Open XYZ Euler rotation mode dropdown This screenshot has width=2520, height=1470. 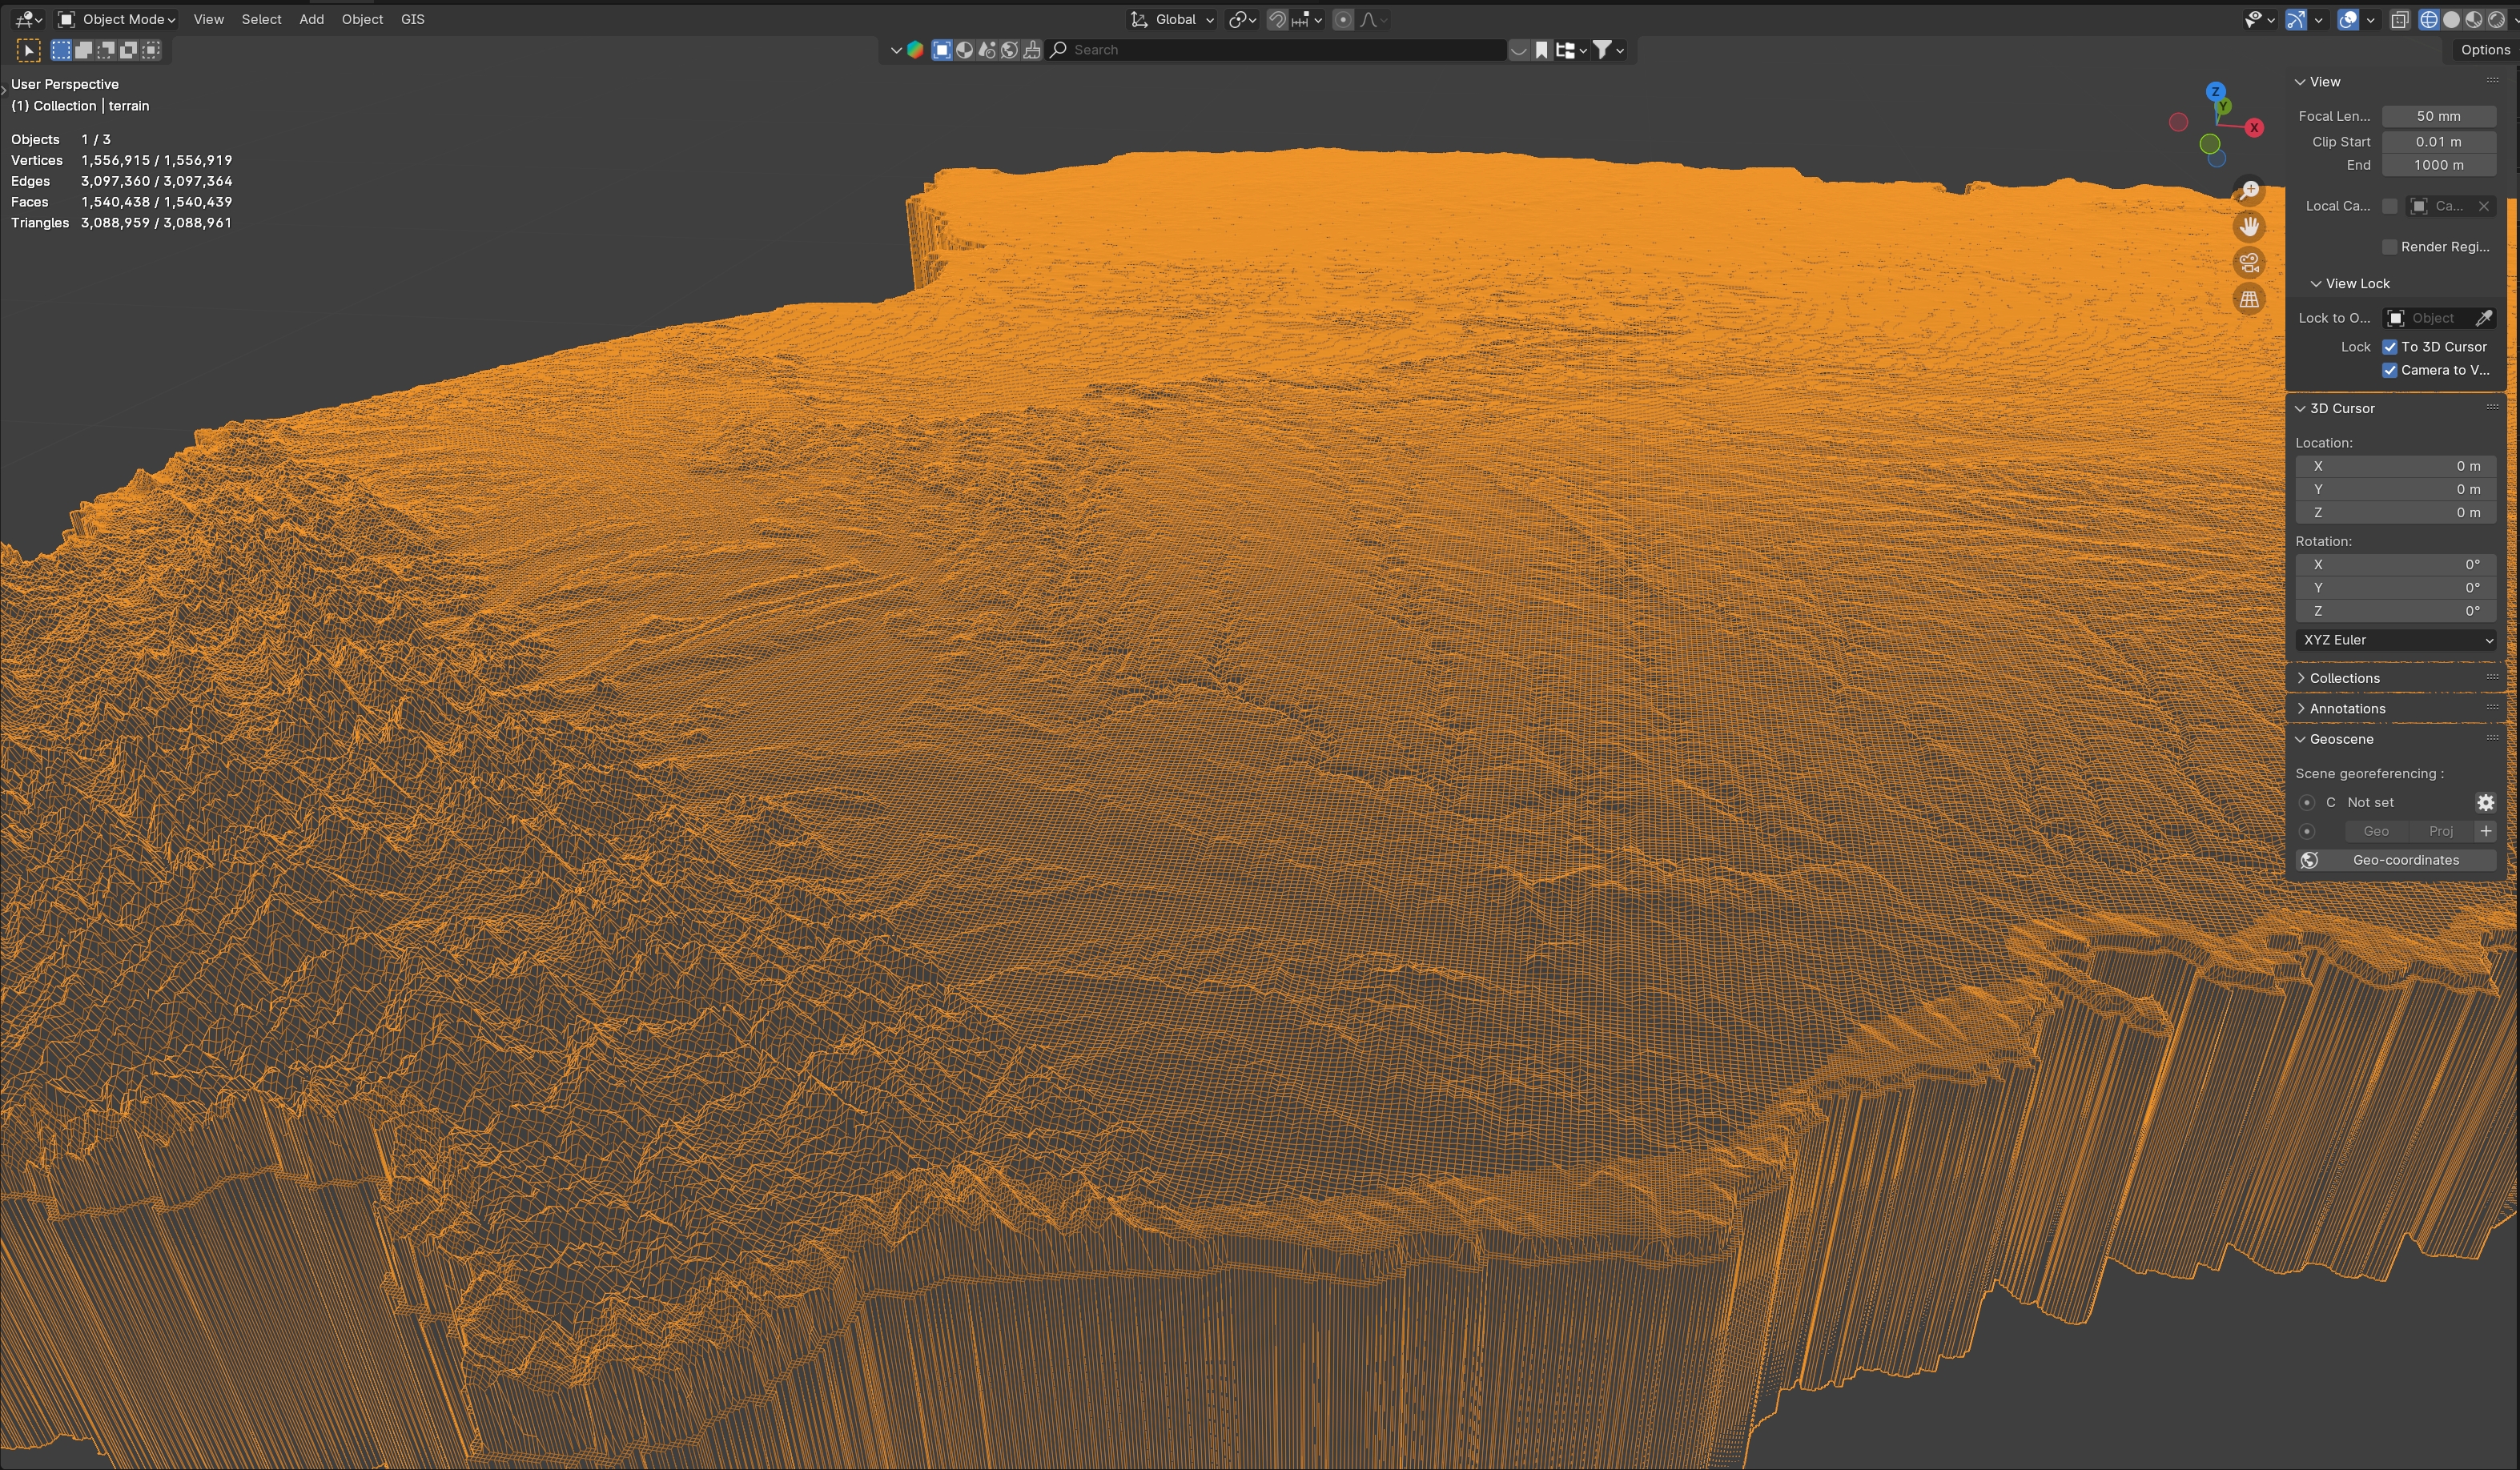coord(2397,640)
